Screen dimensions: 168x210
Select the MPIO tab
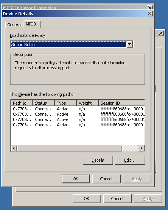click(31, 24)
